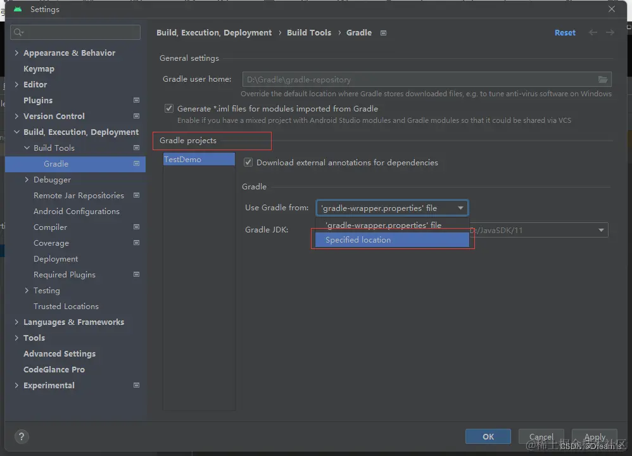Open Advanced Settings page
632x456 pixels.
[60, 353]
